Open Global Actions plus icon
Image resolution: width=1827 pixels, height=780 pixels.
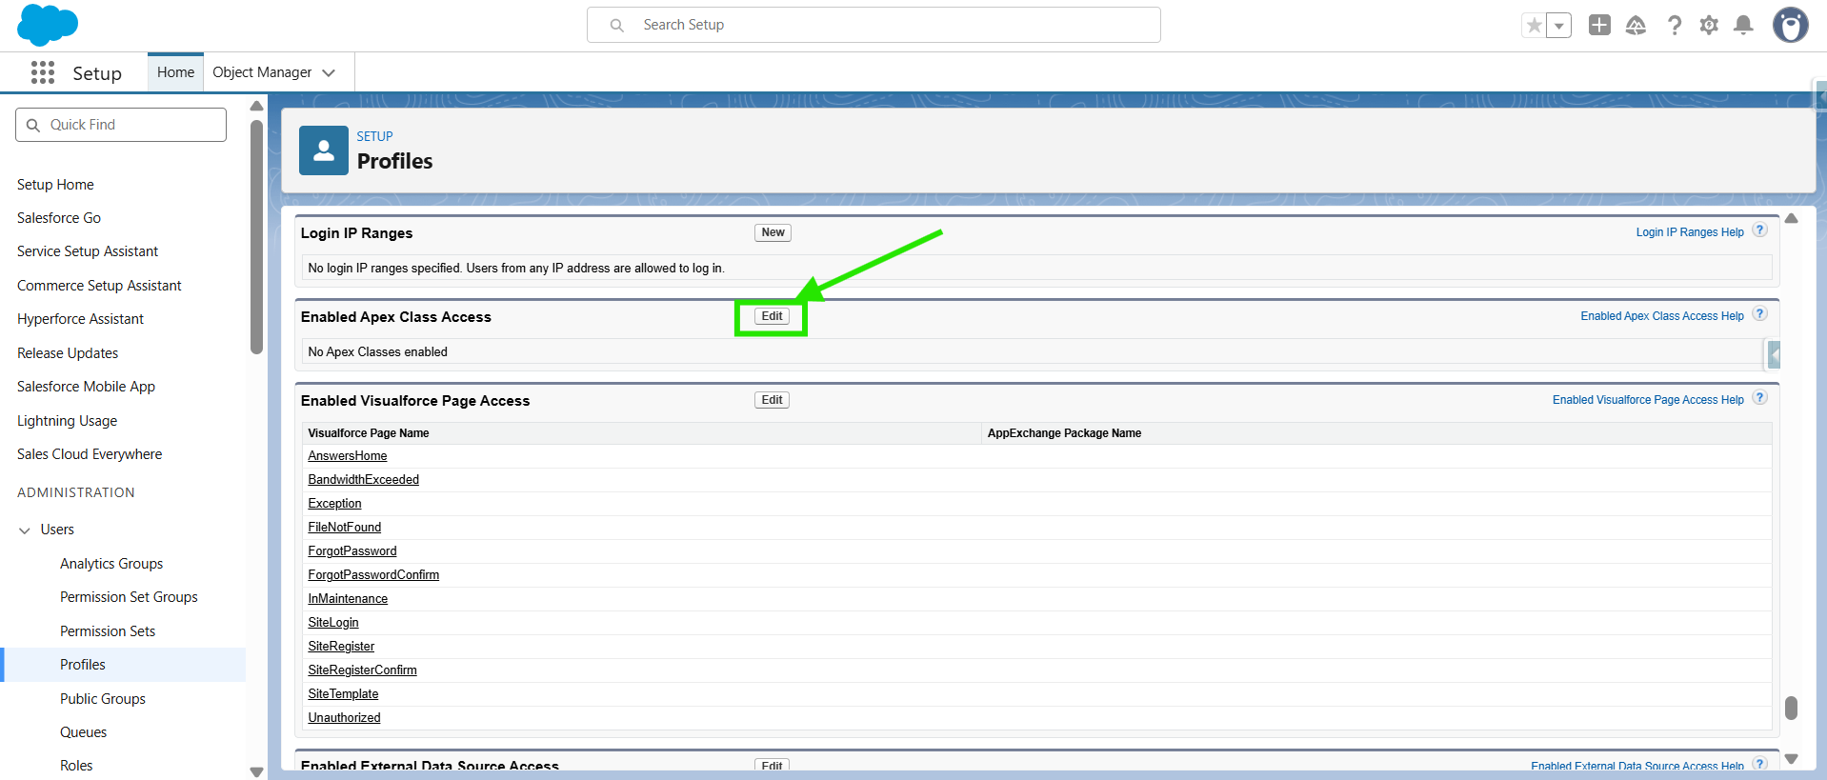[1599, 26]
